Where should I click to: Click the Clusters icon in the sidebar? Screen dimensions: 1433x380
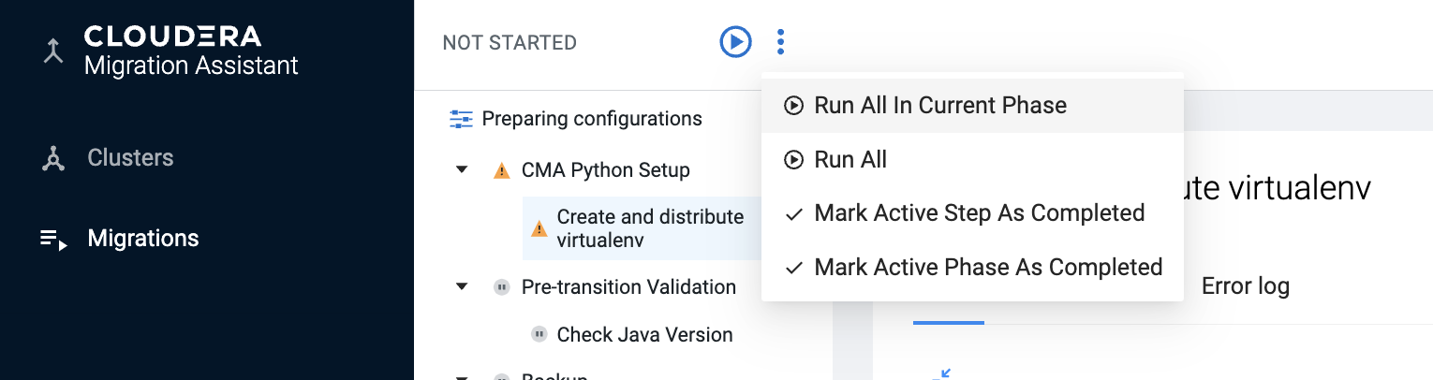[53, 159]
